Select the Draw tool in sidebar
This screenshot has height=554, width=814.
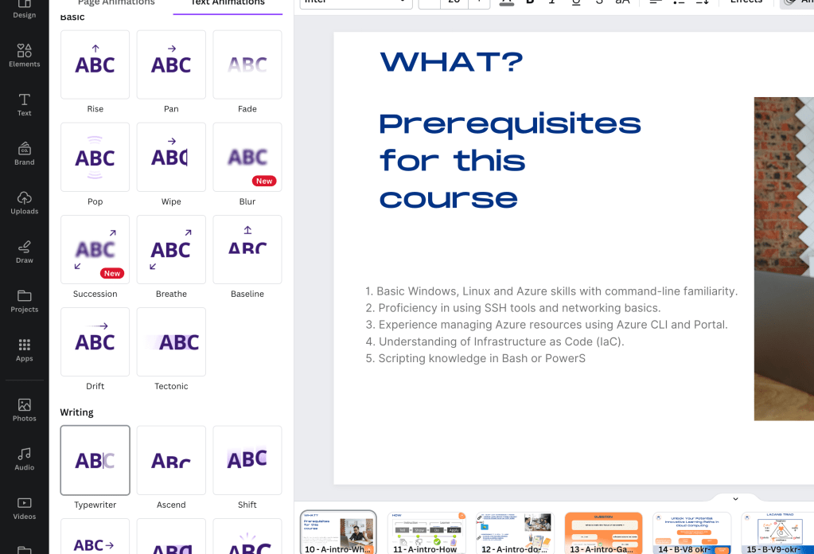pos(25,252)
